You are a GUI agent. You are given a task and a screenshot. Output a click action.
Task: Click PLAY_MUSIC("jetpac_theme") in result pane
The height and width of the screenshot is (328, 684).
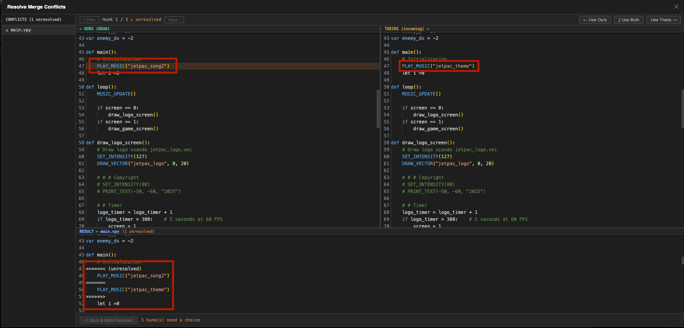(x=133, y=290)
